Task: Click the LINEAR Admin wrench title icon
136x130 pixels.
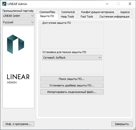Action: [4, 4]
